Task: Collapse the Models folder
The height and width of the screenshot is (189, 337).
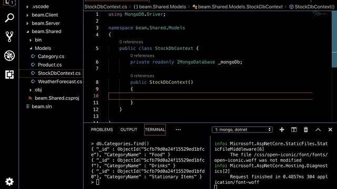Action: (x=31, y=48)
